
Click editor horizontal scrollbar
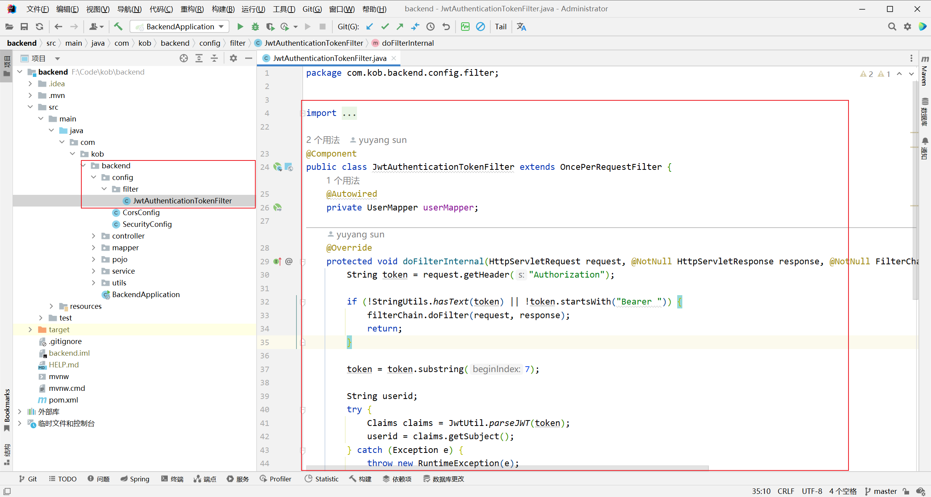coord(507,467)
